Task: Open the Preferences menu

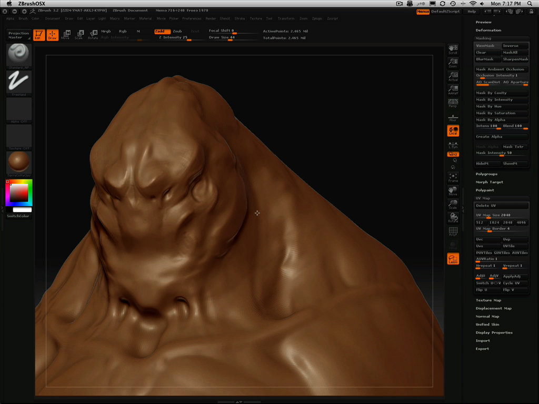Action: [192, 18]
